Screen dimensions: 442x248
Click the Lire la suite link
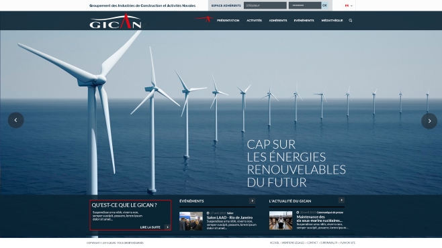click(150, 227)
